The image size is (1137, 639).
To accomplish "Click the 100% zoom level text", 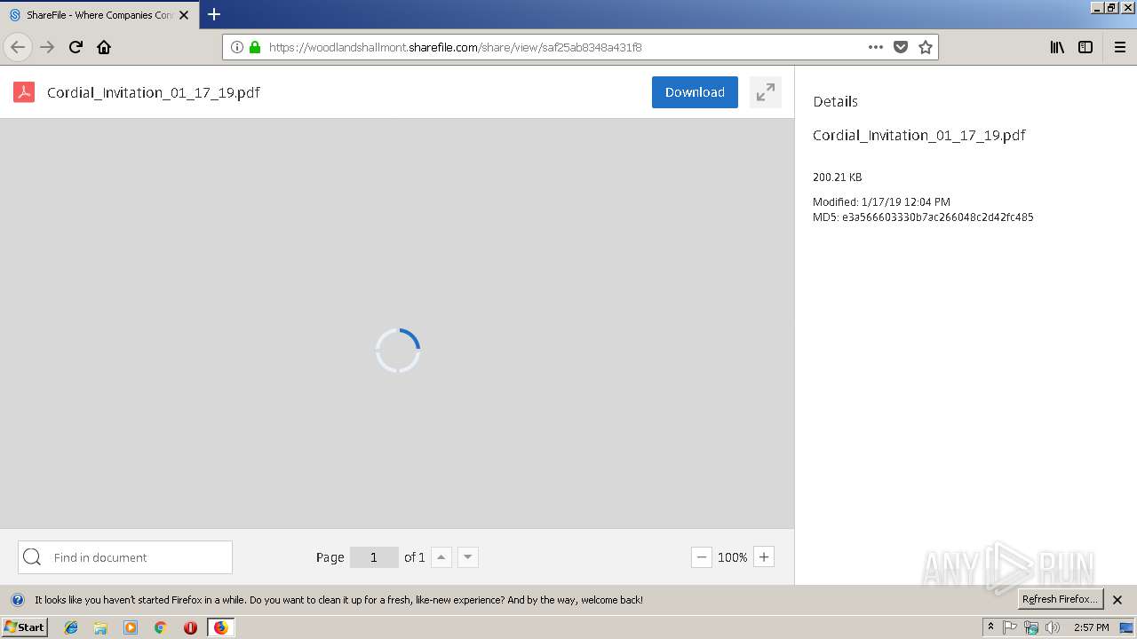I will (x=733, y=557).
